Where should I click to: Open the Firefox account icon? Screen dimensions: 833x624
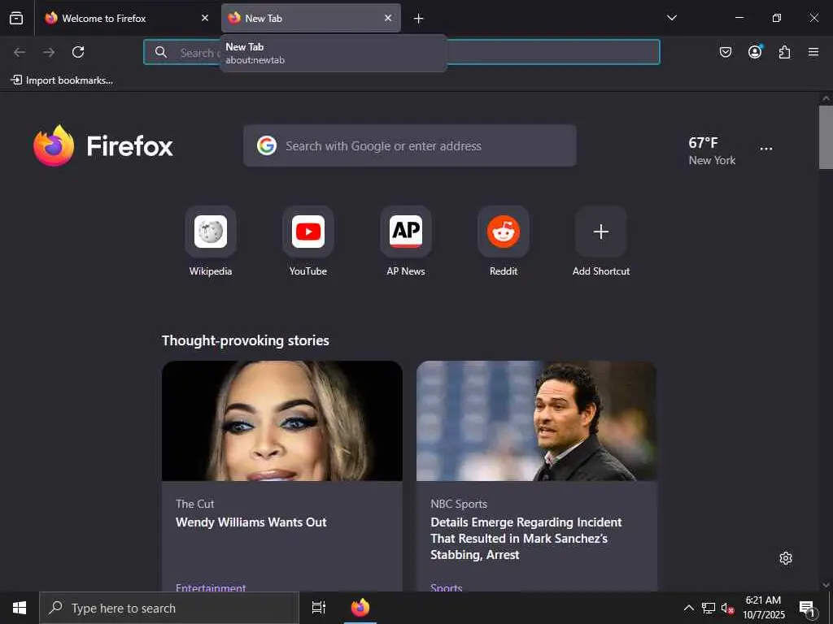(755, 52)
